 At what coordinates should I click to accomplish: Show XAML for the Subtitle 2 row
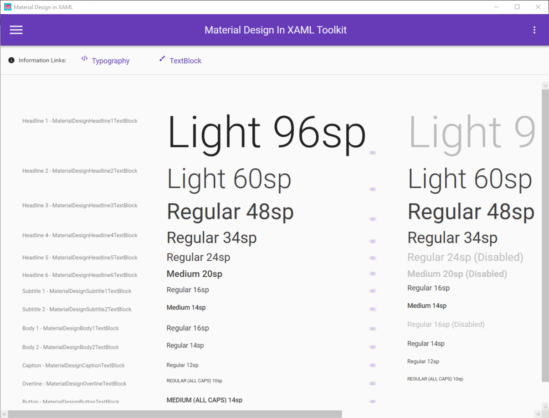point(373,309)
